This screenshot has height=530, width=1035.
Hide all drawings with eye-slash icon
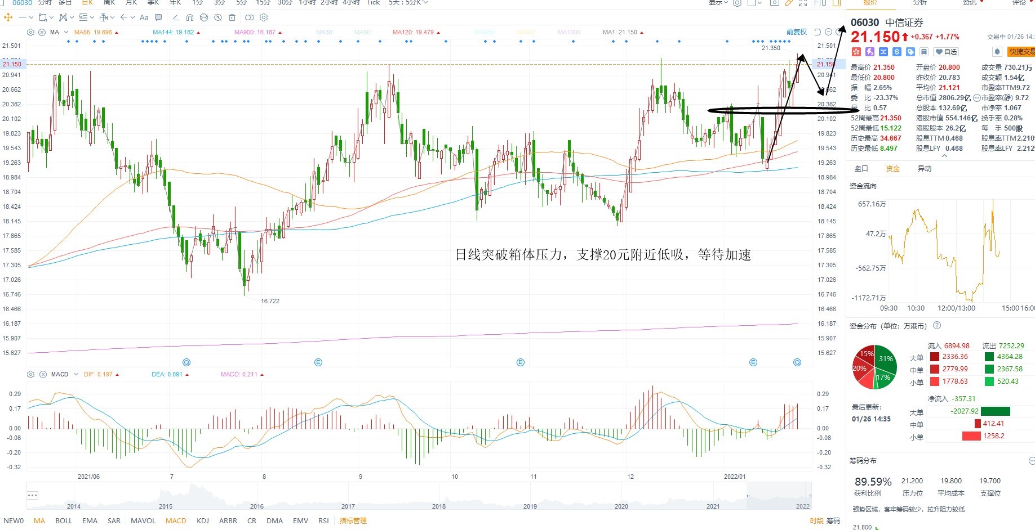pyautogui.click(x=218, y=17)
